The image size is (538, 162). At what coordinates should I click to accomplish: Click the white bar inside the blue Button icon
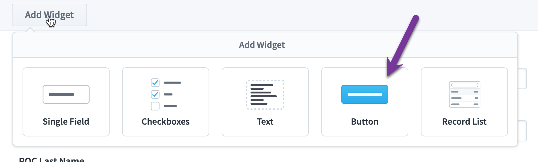365,94
